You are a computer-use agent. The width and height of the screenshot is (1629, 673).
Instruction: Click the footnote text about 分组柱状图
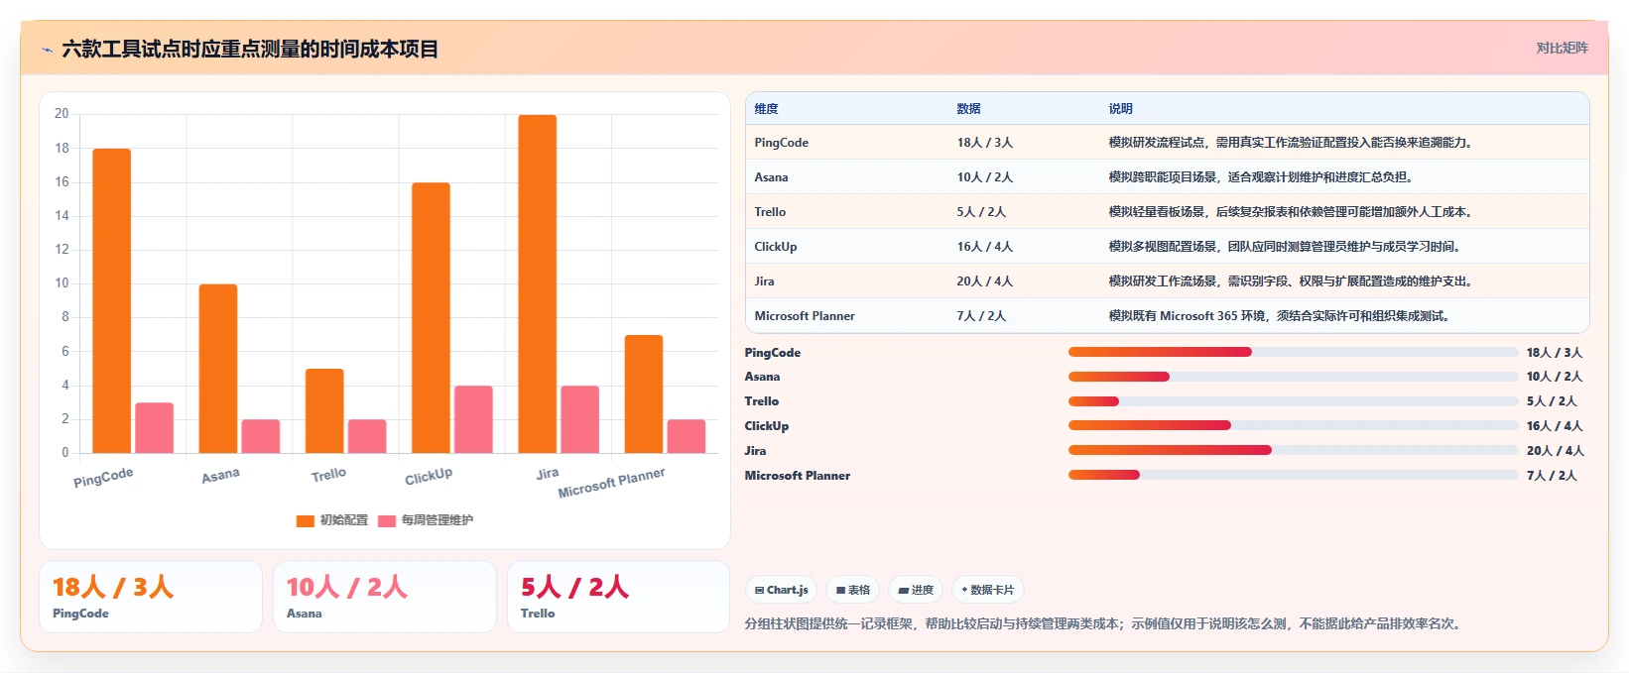click(1104, 624)
